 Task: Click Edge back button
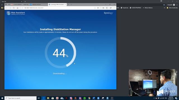[6, 8]
